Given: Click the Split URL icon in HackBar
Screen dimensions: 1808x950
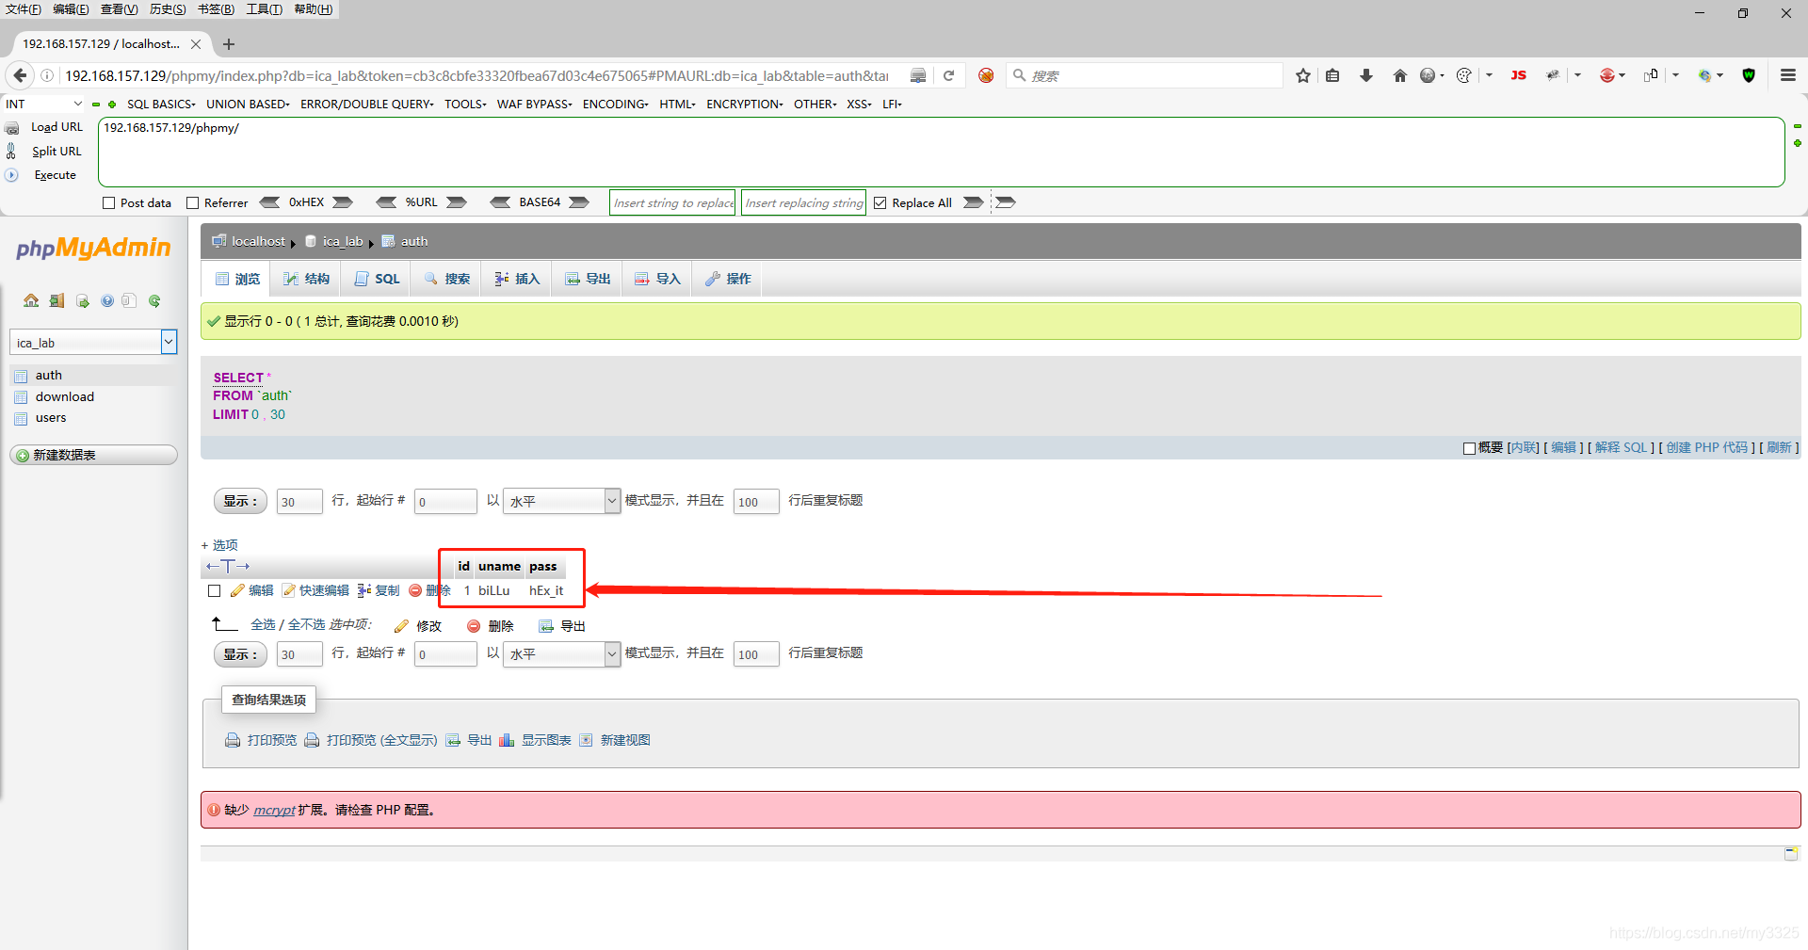Looking at the screenshot, I should pyautogui.click(x=12, y=151).
